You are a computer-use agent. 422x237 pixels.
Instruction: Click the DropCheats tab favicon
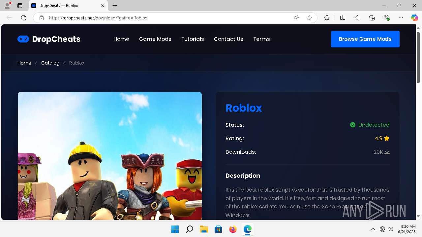click(x=34, y=6)
